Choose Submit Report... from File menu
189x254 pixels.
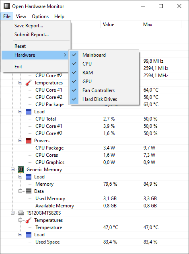36,35
